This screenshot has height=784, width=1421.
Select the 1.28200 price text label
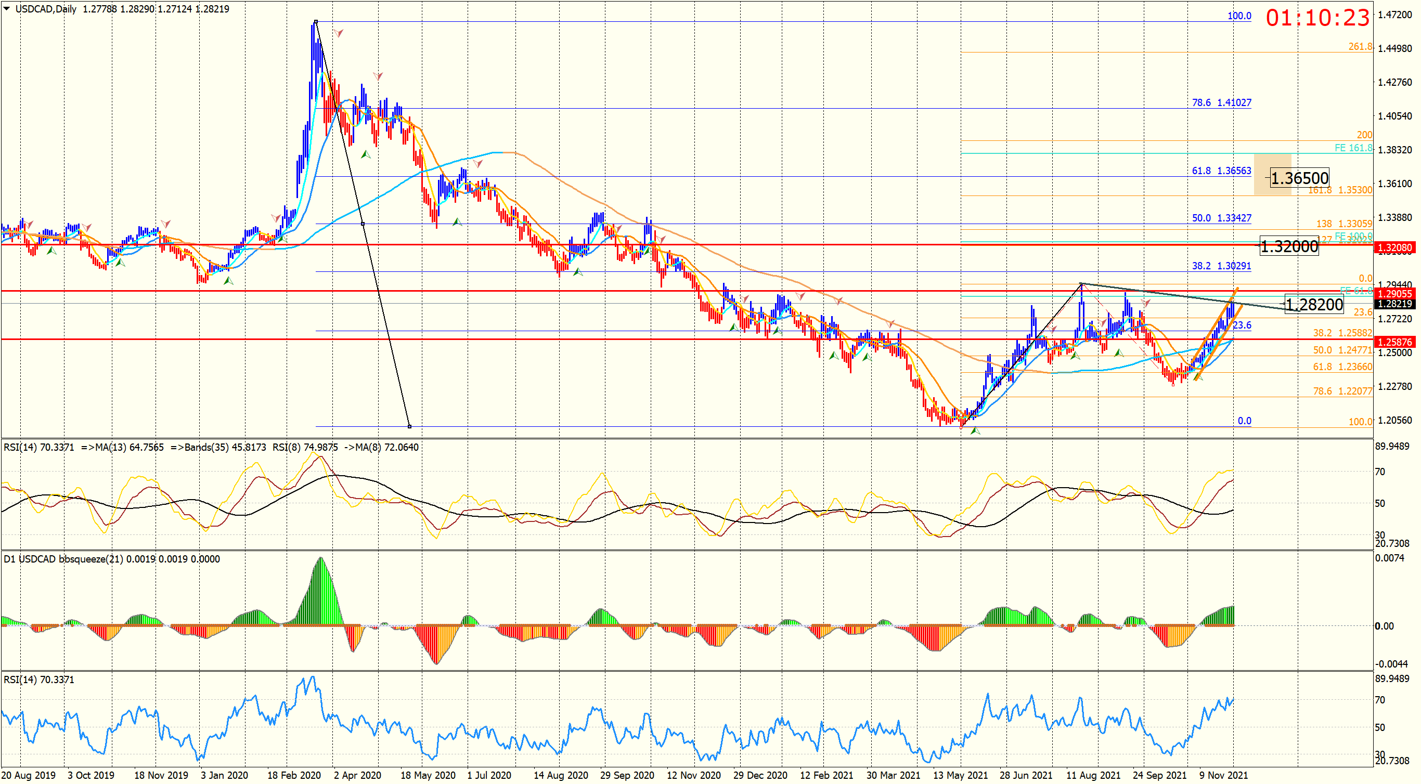(1314, 304)
